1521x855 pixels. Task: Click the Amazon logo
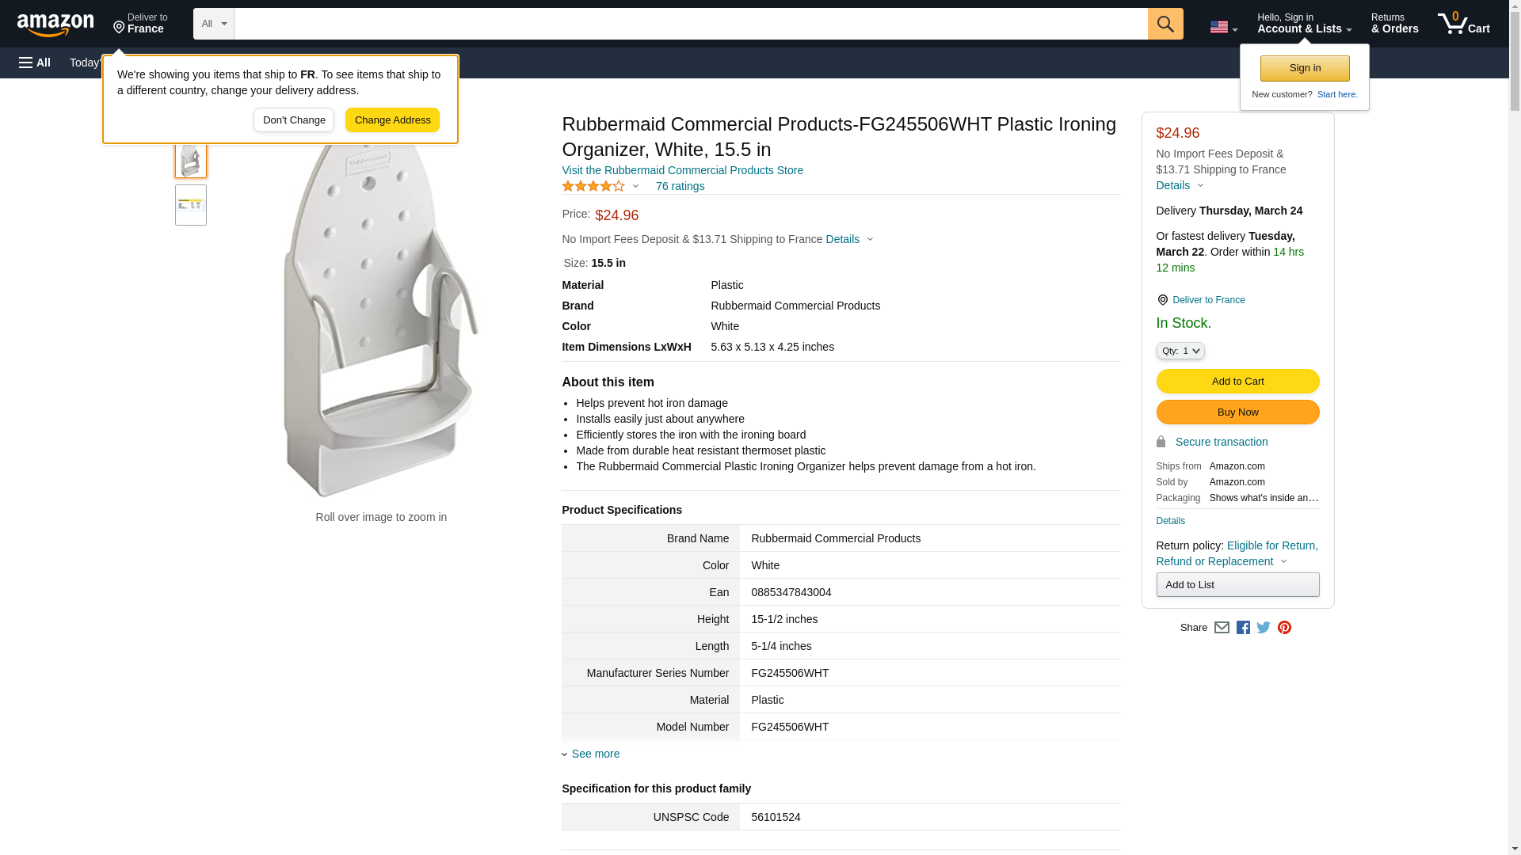(55, 25)
